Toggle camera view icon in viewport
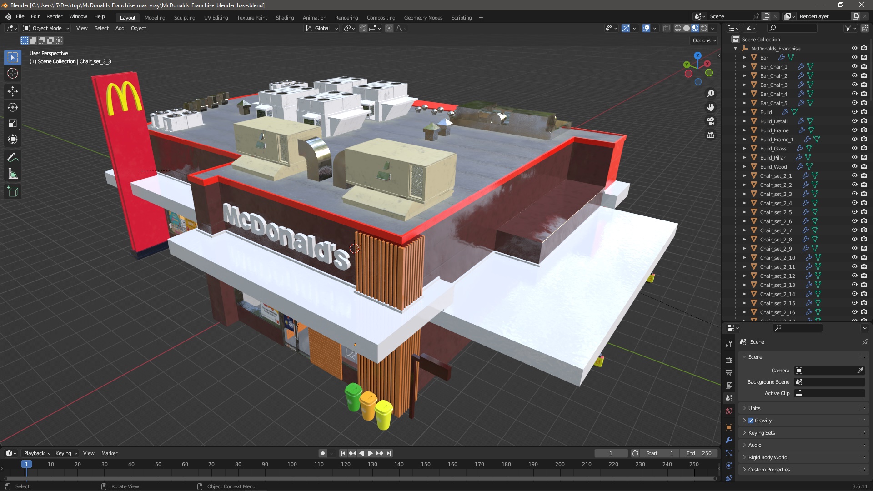This screenshot has width=873, height=491. click(x=711, y=121)
